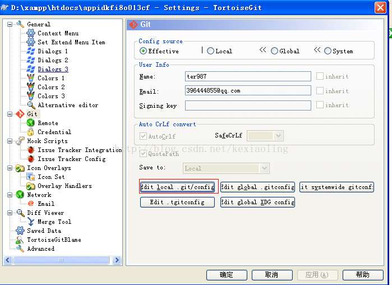Toggle the inherit checkbox for Signing key
This screenshot has height=285, width=392.
point(320,104)
